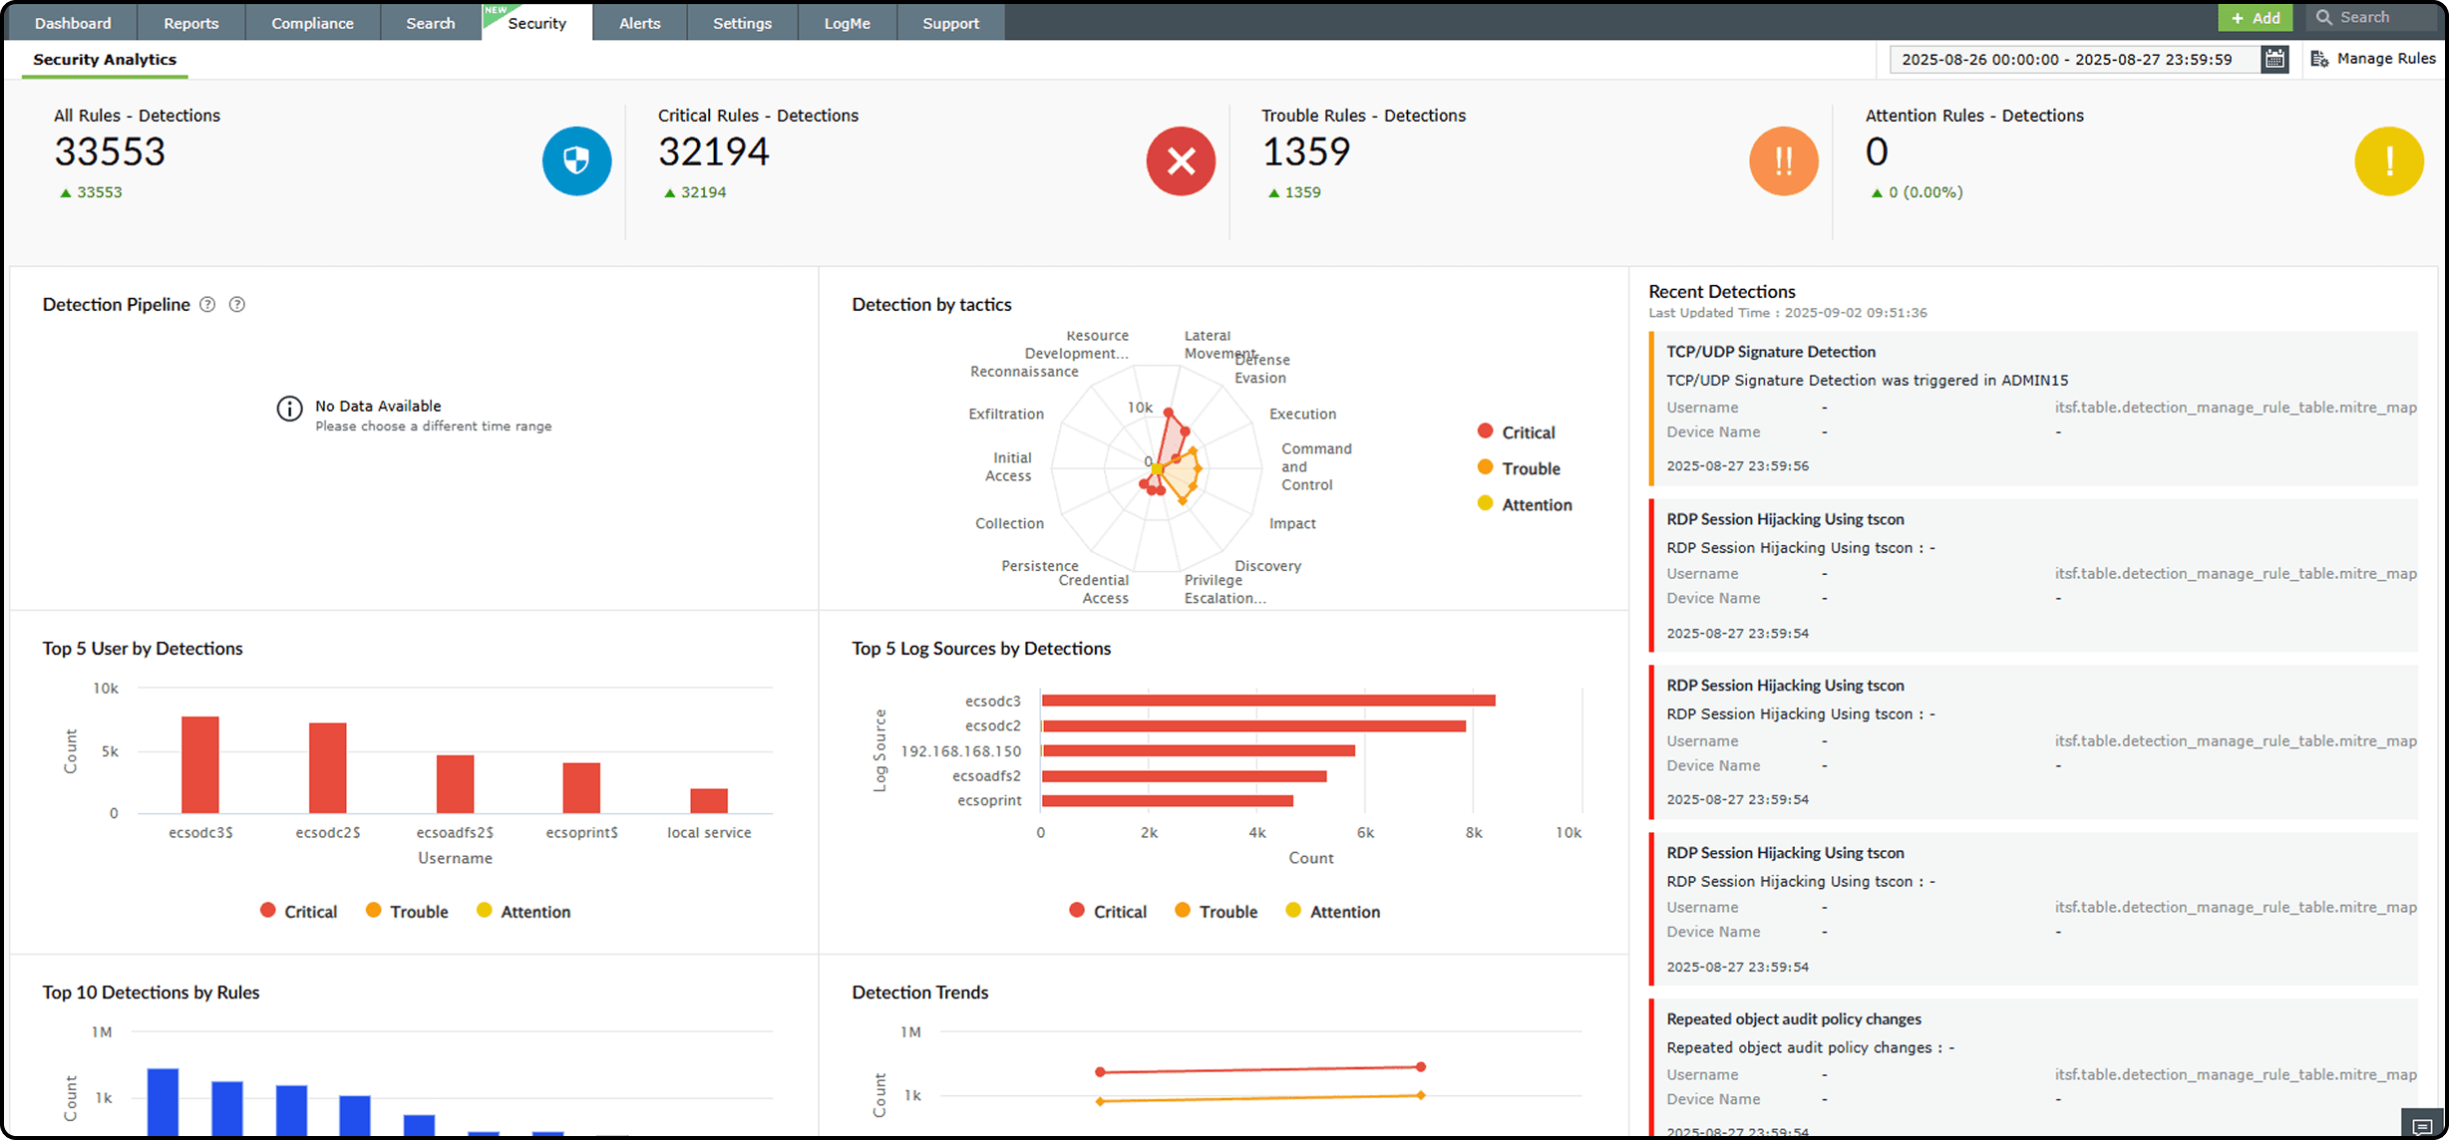
Task: Click the yellow Attention Rules icon
Action: point(2388,160)
